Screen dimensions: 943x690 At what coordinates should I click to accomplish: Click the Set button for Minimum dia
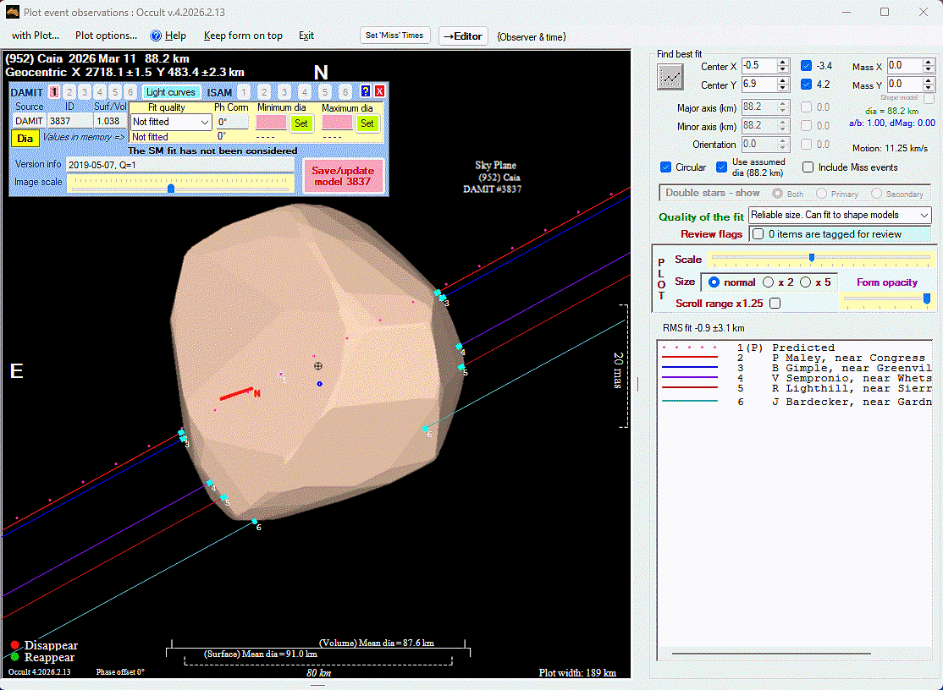coord(301,123)
